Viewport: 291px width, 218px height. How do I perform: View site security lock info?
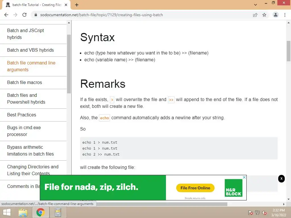pyautogui.click(x=36, y=15)
